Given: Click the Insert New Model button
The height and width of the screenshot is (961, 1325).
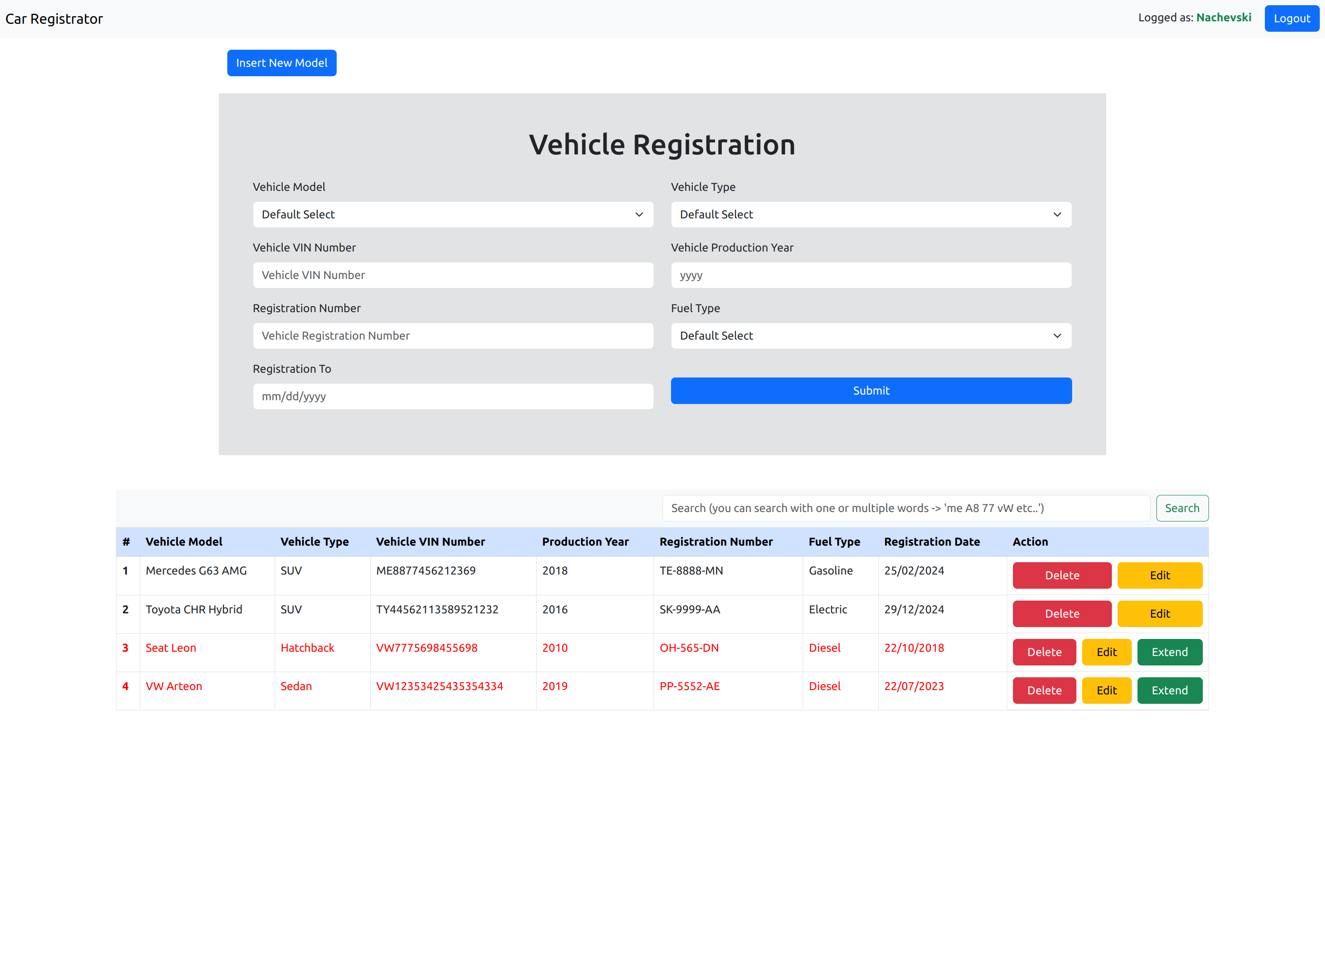Looking at the screenshot, I should (x=281, y=63).
